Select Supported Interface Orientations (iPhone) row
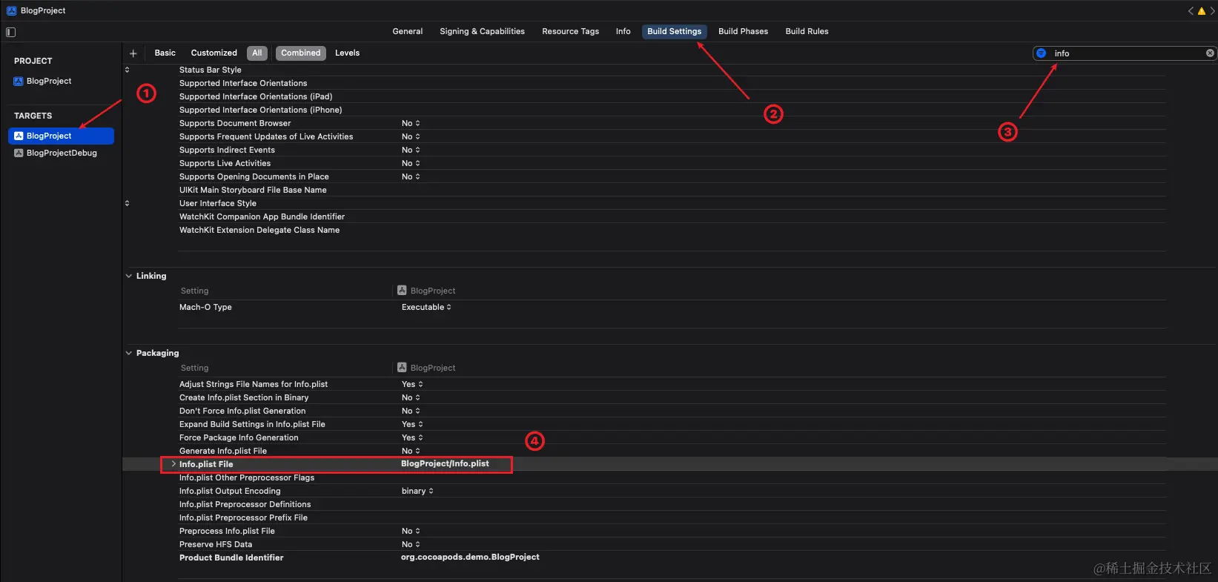 (261, 110)
